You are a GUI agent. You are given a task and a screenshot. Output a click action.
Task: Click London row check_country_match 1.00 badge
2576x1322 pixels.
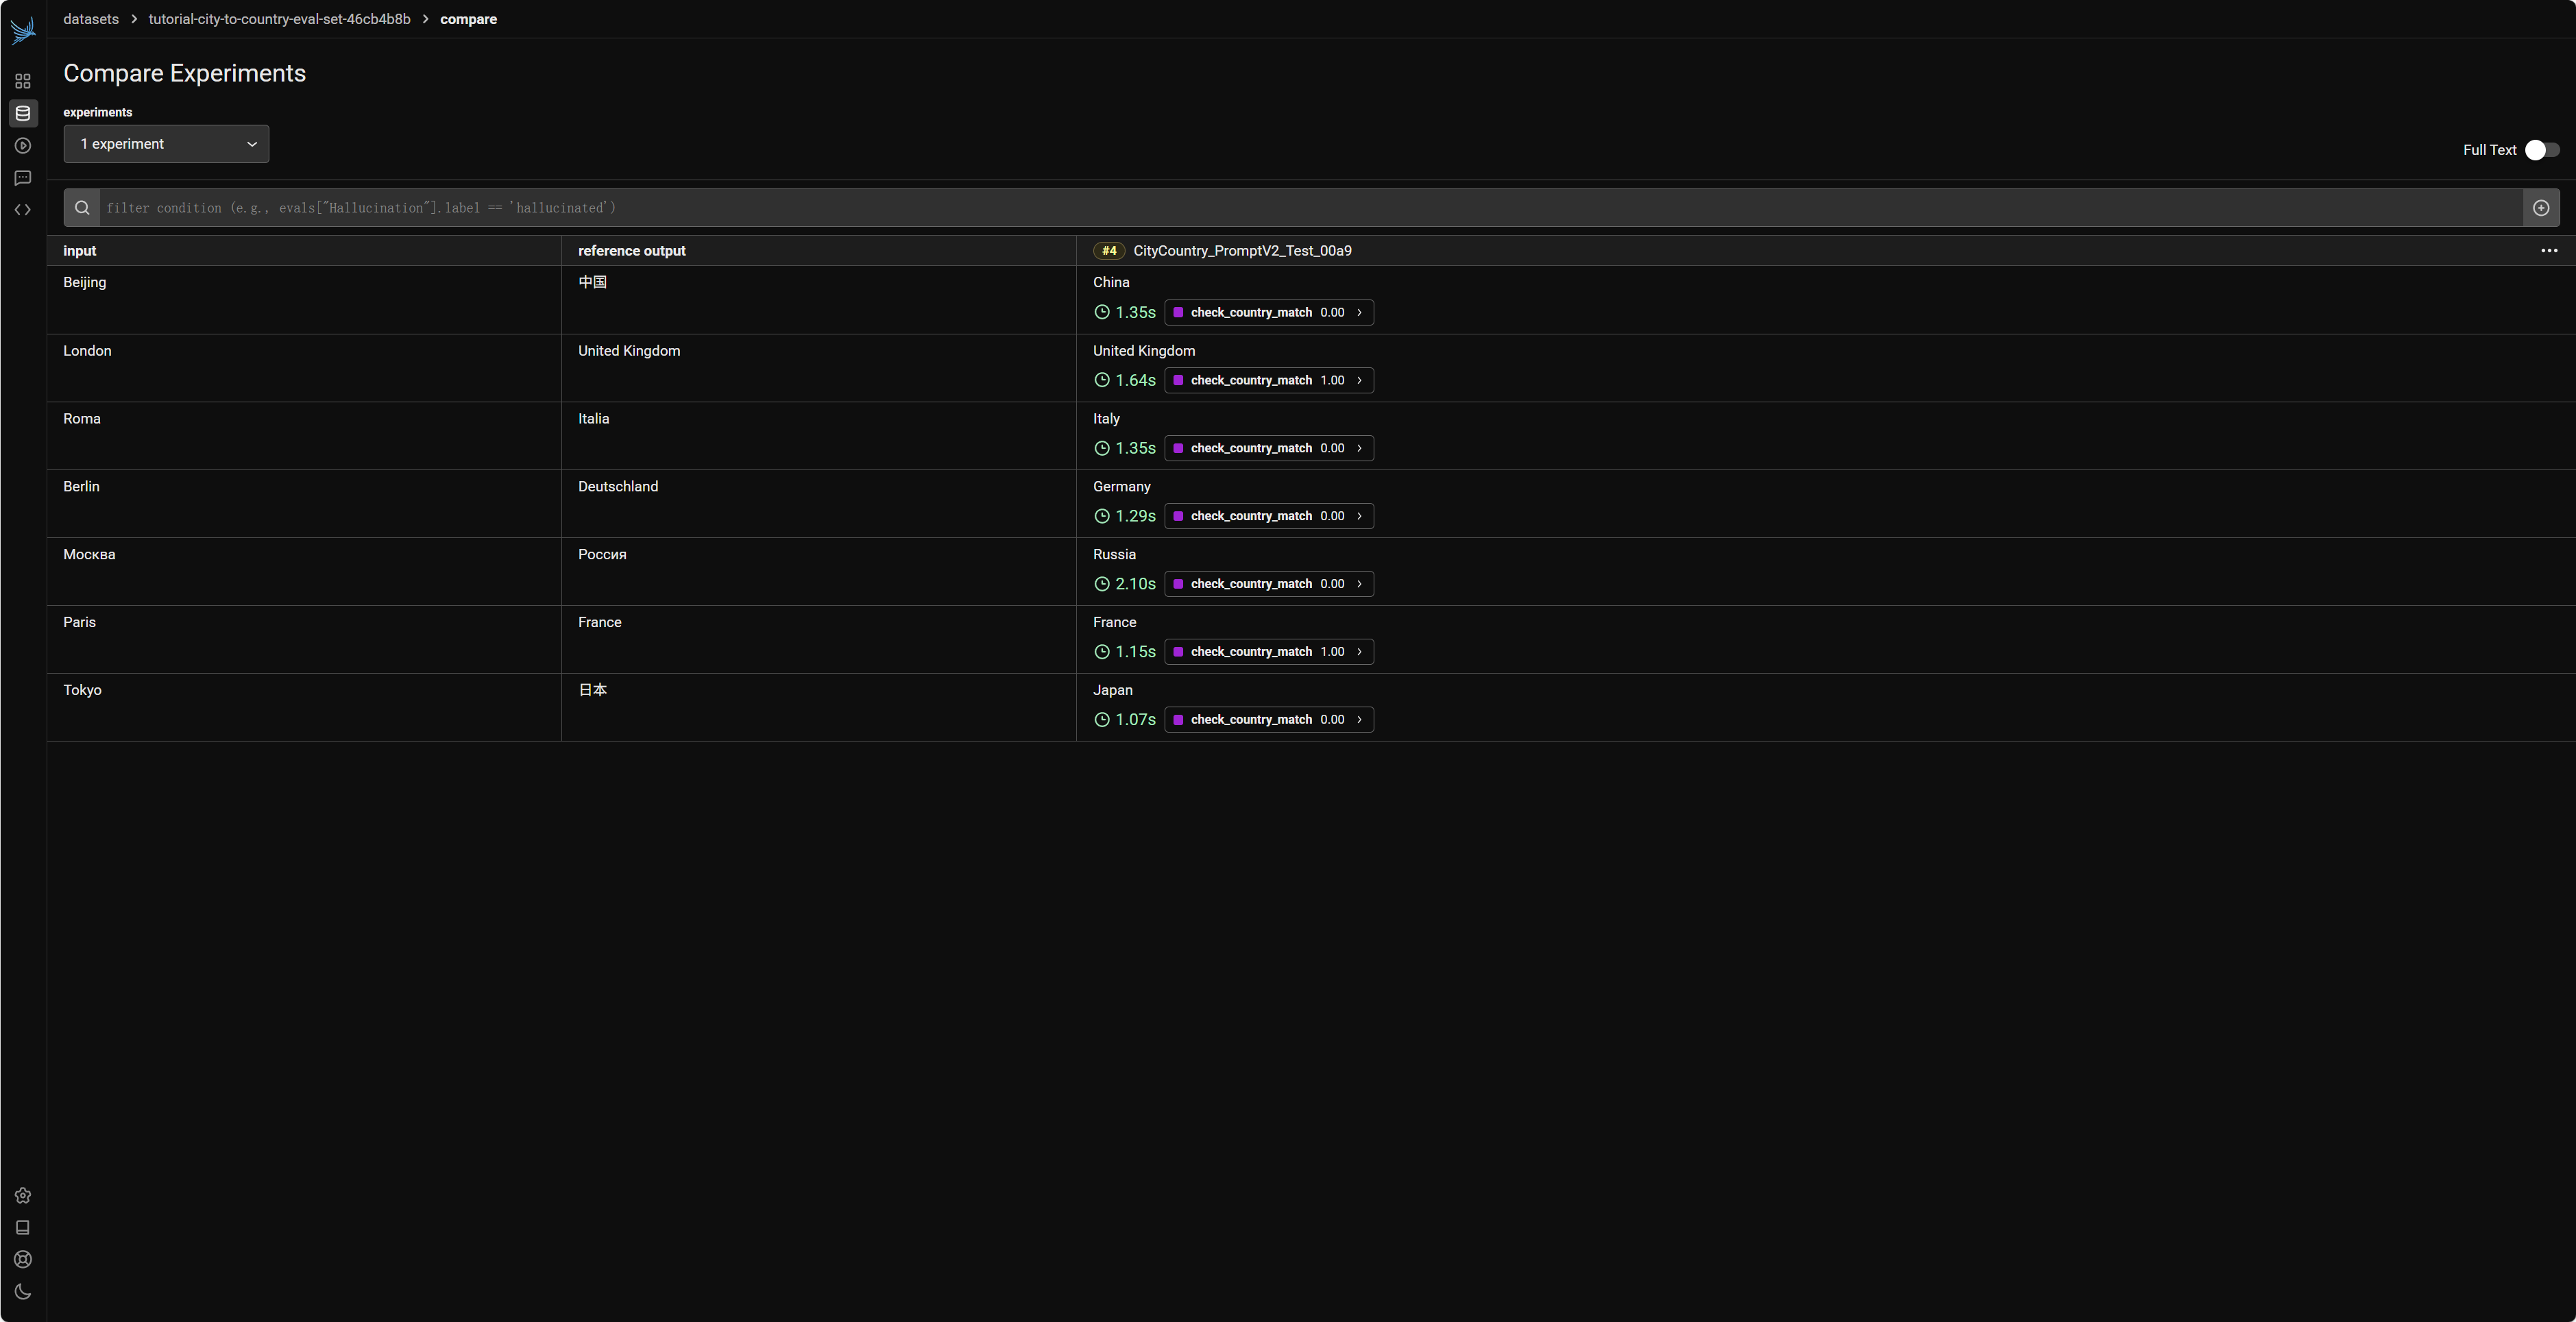[1268, 381]
